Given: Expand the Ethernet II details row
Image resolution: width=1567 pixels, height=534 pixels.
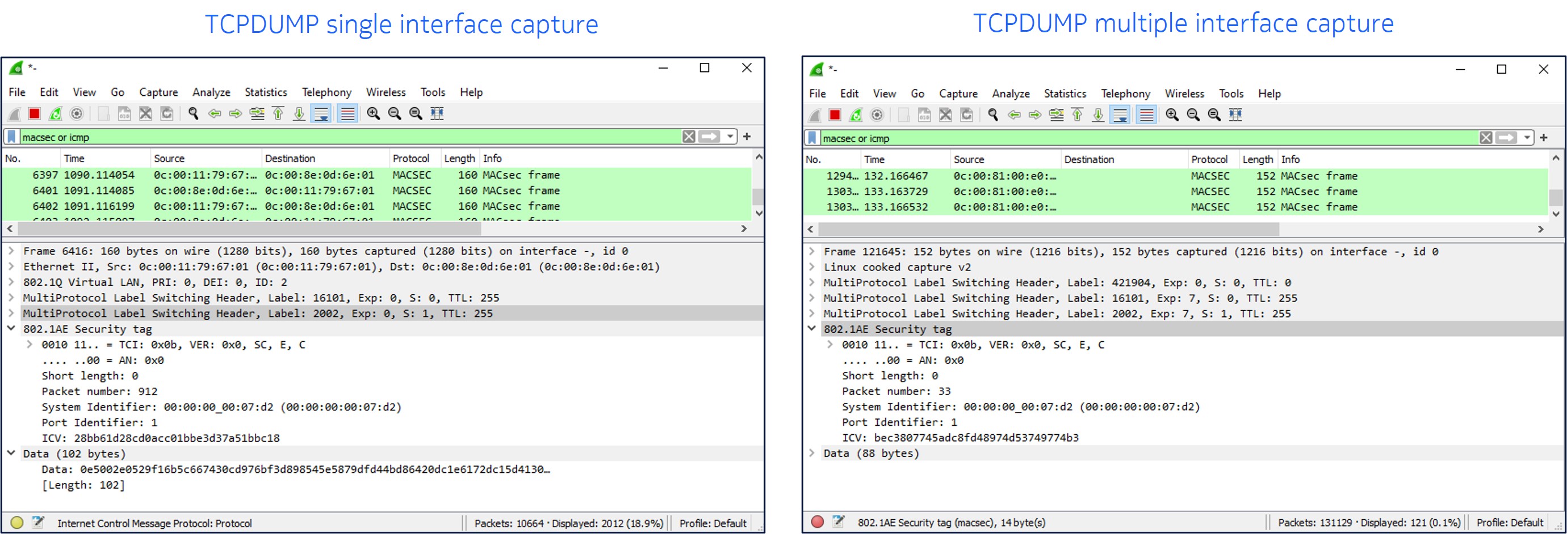Looking at the screenshot, I should pyautogui.click(x=11, y=266).
